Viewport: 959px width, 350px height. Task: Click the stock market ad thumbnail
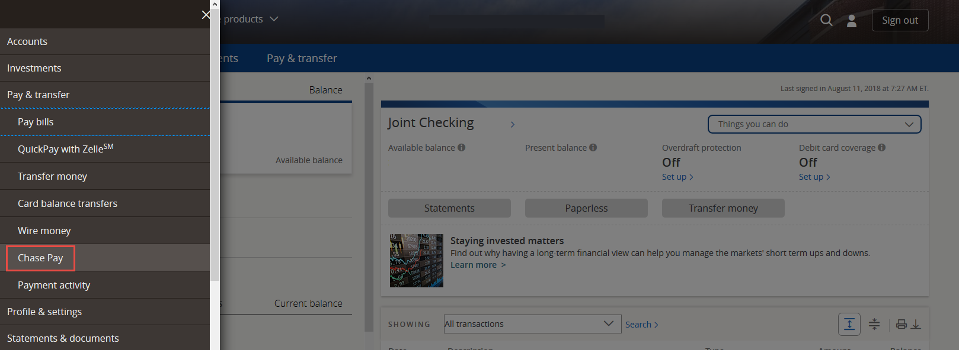coord(417,261)
